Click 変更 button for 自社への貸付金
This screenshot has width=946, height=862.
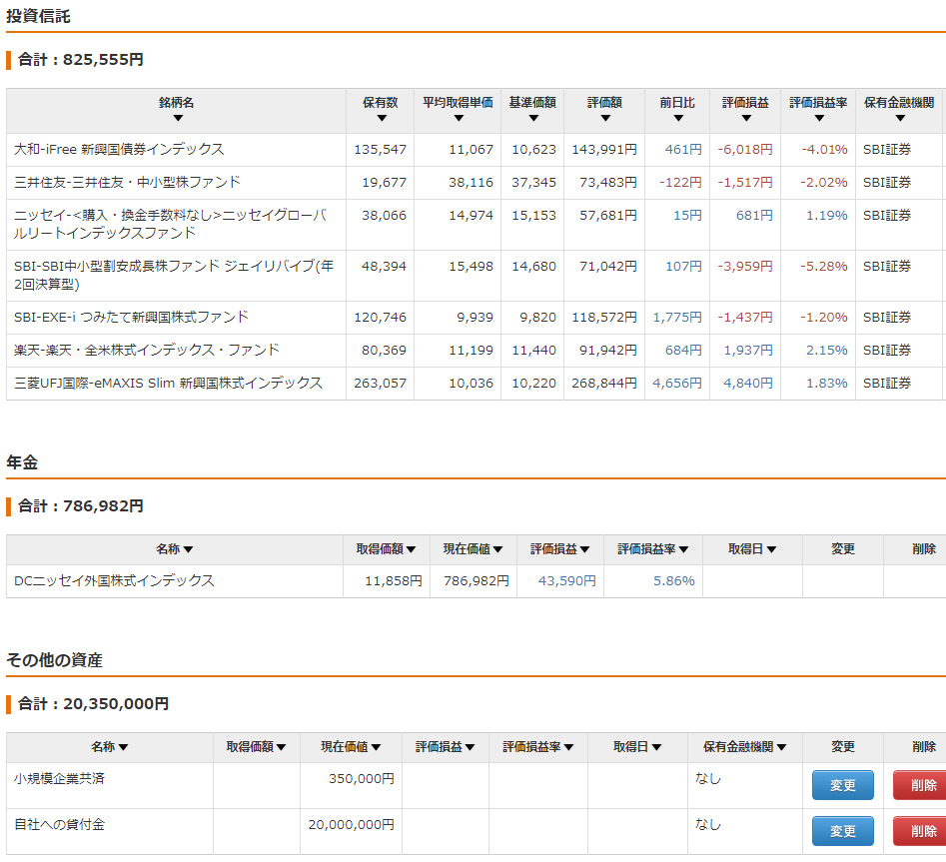pyautogui.click(x=842, y=831)
